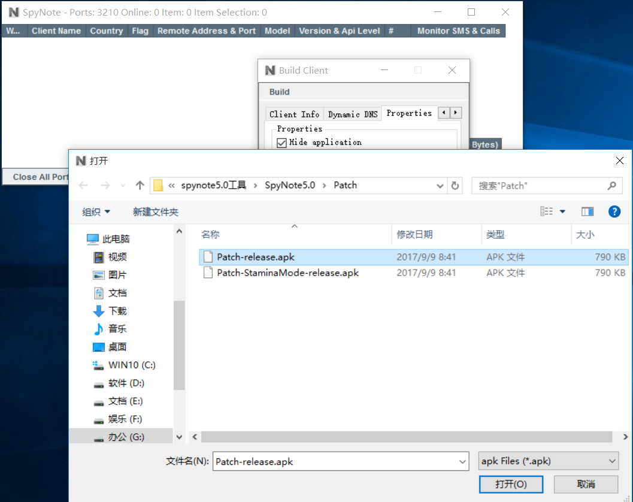This screenshot has width=633, height=502.
Task: Click the Patch breadcrumb segment
Action: (x=345, y=185)
